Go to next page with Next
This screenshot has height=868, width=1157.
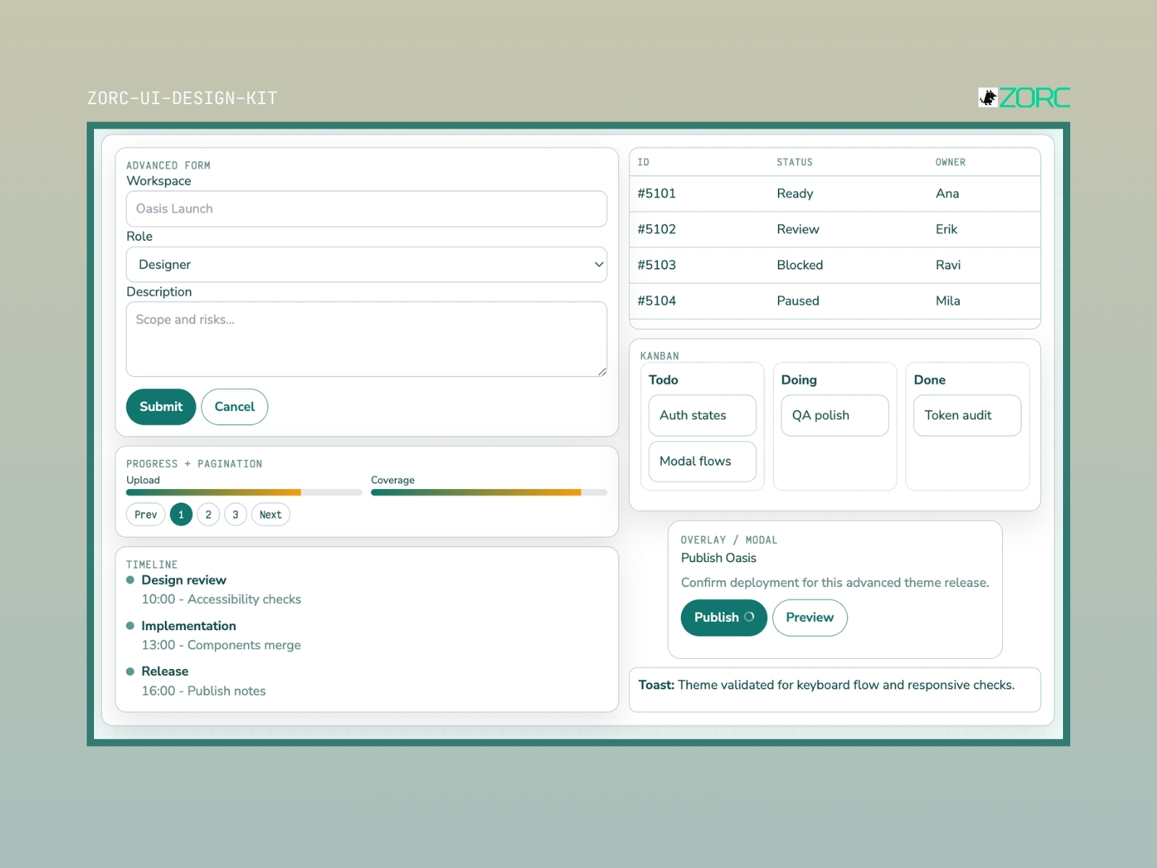(270, 514)
